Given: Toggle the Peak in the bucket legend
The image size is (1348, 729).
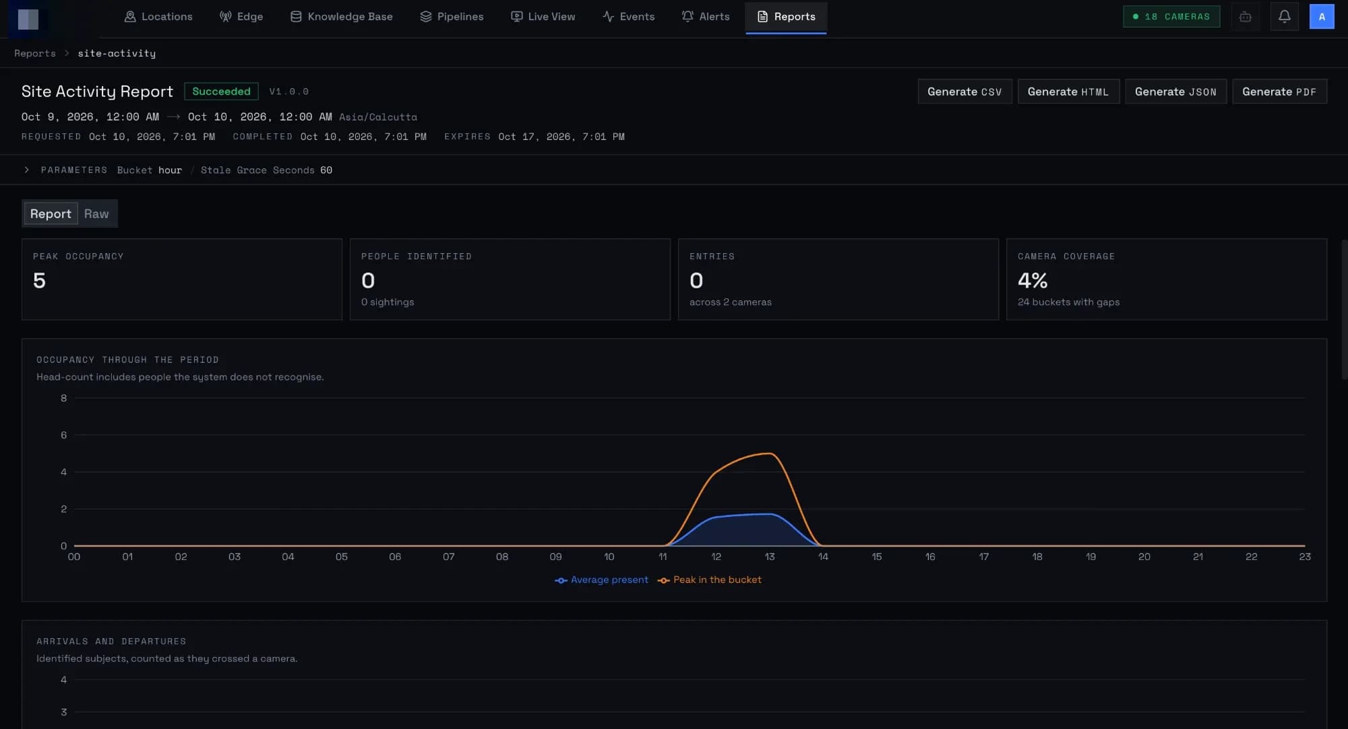Looking at the screenshot, I should 709,580.
